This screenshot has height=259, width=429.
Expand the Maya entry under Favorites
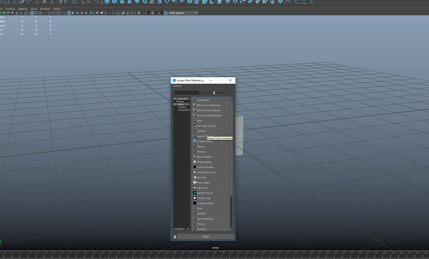(177, 101)
